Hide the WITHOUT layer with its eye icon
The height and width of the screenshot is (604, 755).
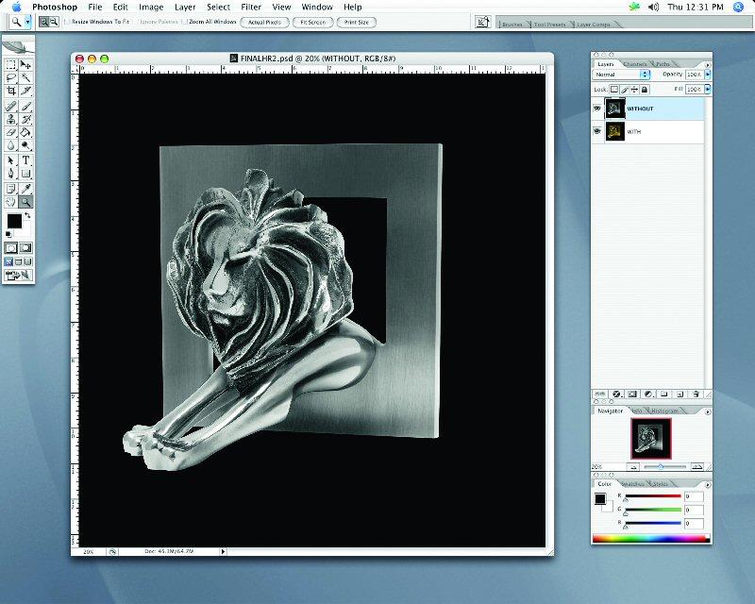[596, 109]
